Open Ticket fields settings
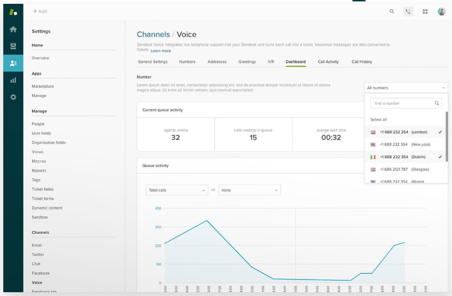The height and width of the screenshot is (296, 452). click(43, 189)
